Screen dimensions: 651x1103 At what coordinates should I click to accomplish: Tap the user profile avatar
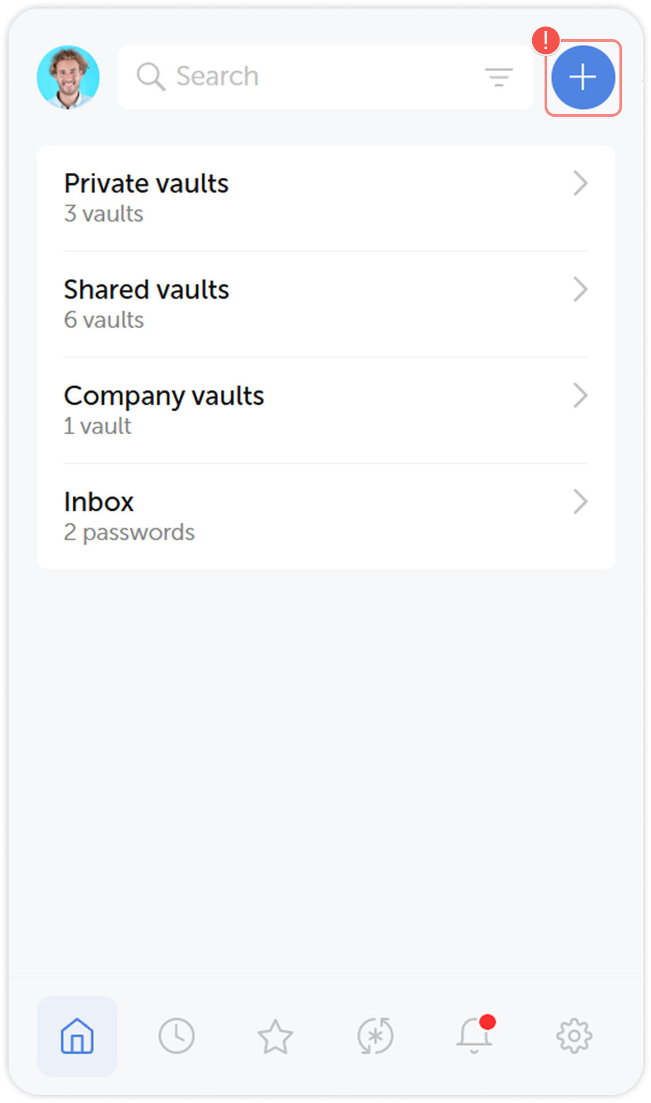pyautogui.click(x=67, y=76)
